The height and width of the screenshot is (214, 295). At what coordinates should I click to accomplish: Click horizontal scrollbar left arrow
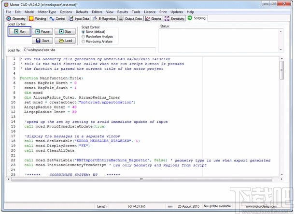pos(9,179)
